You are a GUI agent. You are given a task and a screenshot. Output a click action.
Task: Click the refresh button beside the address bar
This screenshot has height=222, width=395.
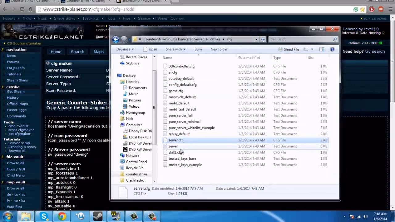point(263,39)
